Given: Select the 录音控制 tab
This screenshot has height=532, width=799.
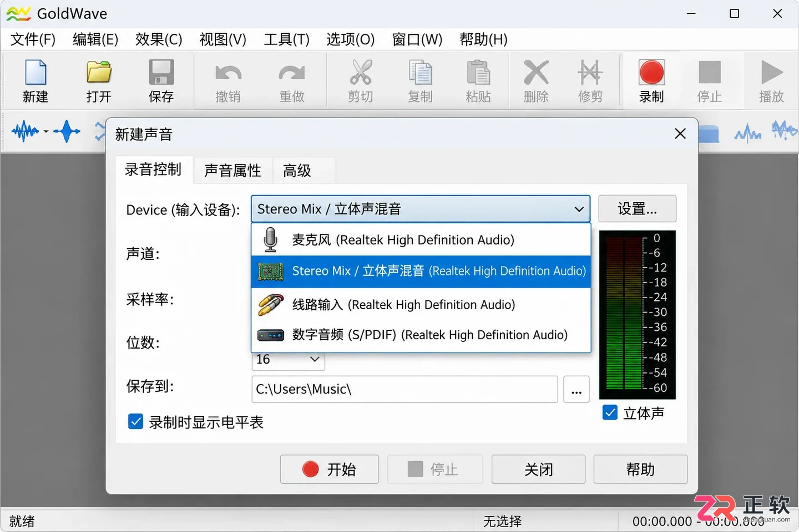Looking at the screenshot, I should tap(153, 169).
